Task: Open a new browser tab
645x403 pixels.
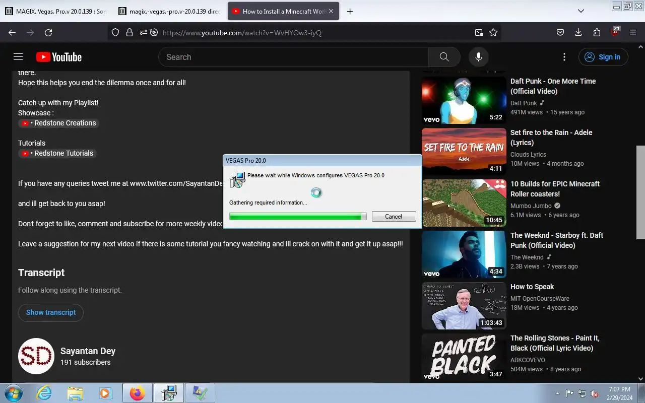Action: point(350,11)
